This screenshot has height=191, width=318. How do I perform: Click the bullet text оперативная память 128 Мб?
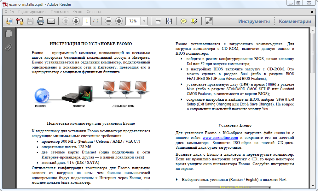click(x=66, y=147)
